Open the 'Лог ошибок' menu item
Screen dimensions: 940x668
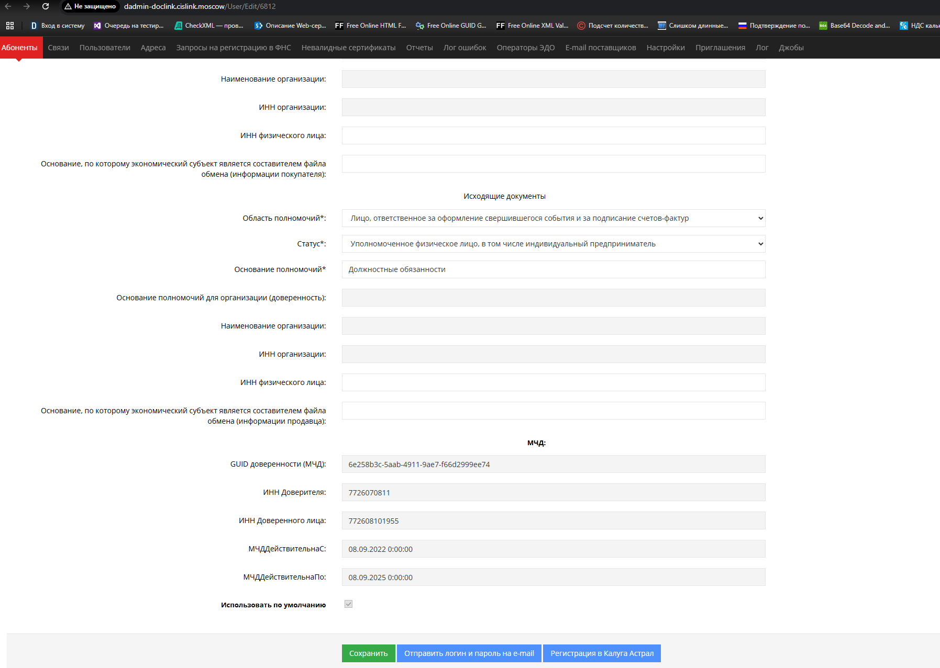(x=465, y=48)
